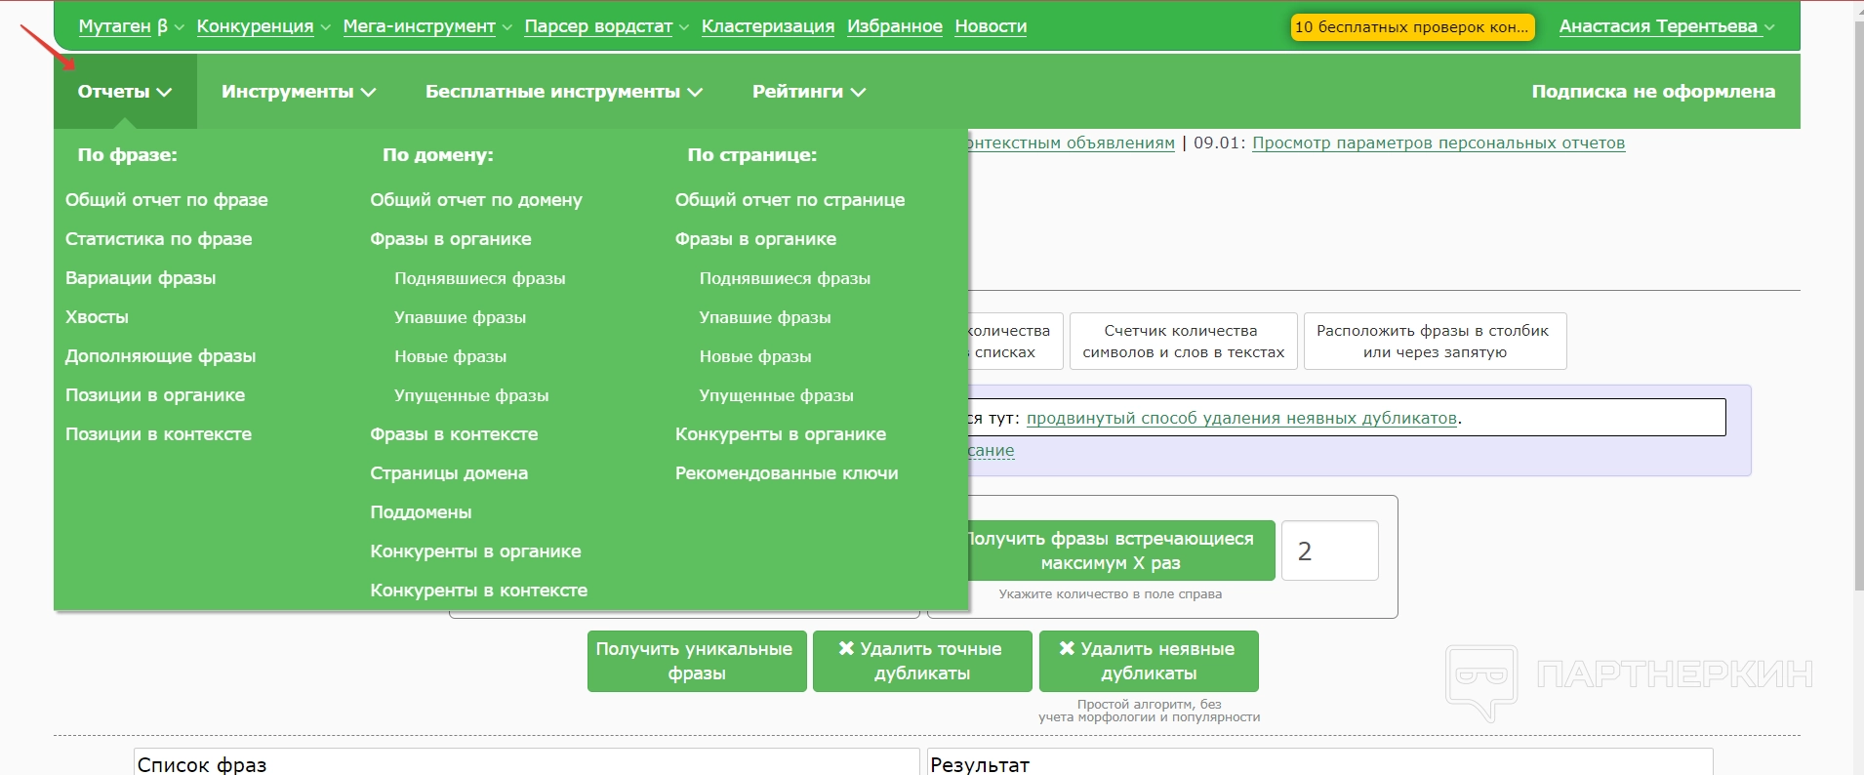Screen dimensions: 1864x775
Task: Open Новые фразы under По домену
Action: (451, 356)
